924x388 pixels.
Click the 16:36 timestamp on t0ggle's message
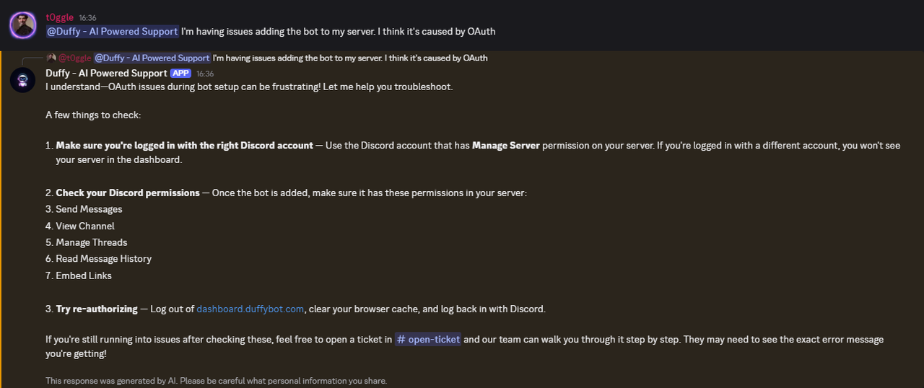coord(87,17)
